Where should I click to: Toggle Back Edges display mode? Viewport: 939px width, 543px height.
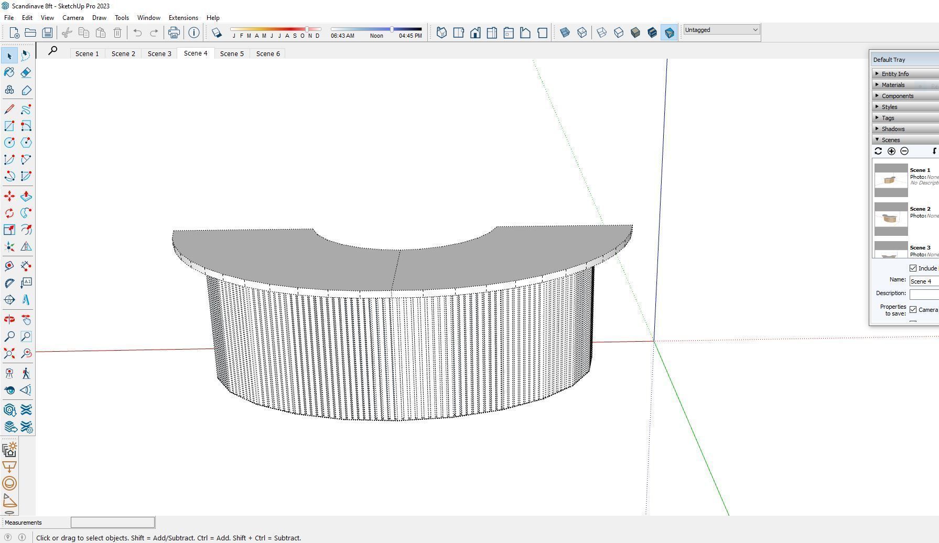(582, 32)
